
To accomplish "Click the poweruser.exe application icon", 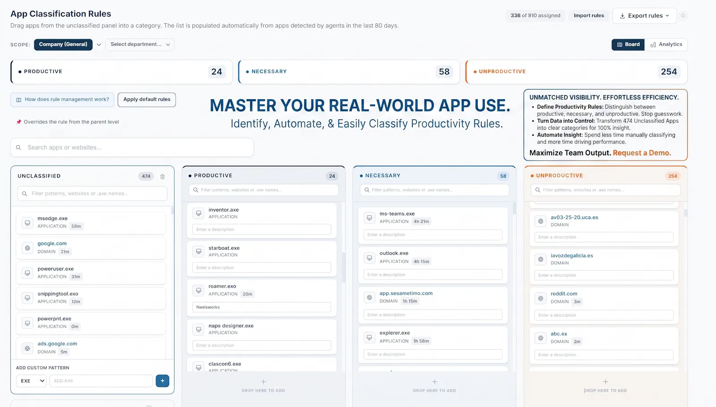I will point(27,272).
